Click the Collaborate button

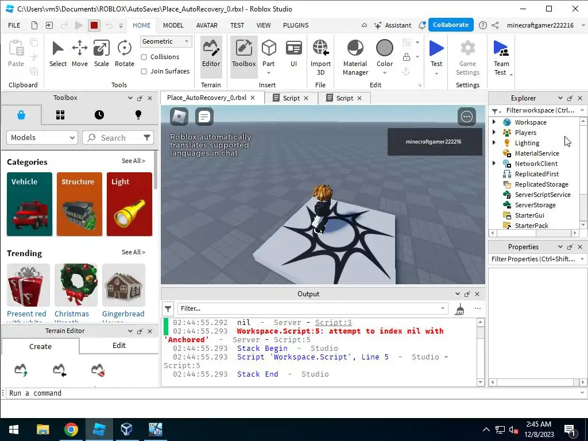[451, 25]
